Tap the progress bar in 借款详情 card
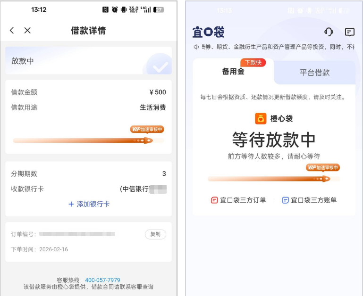 tap(88, 140)
